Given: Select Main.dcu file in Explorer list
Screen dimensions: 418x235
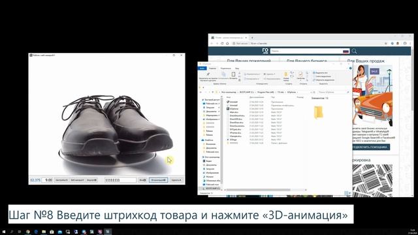Looking at the screenshot, I should tap(233, 112).
